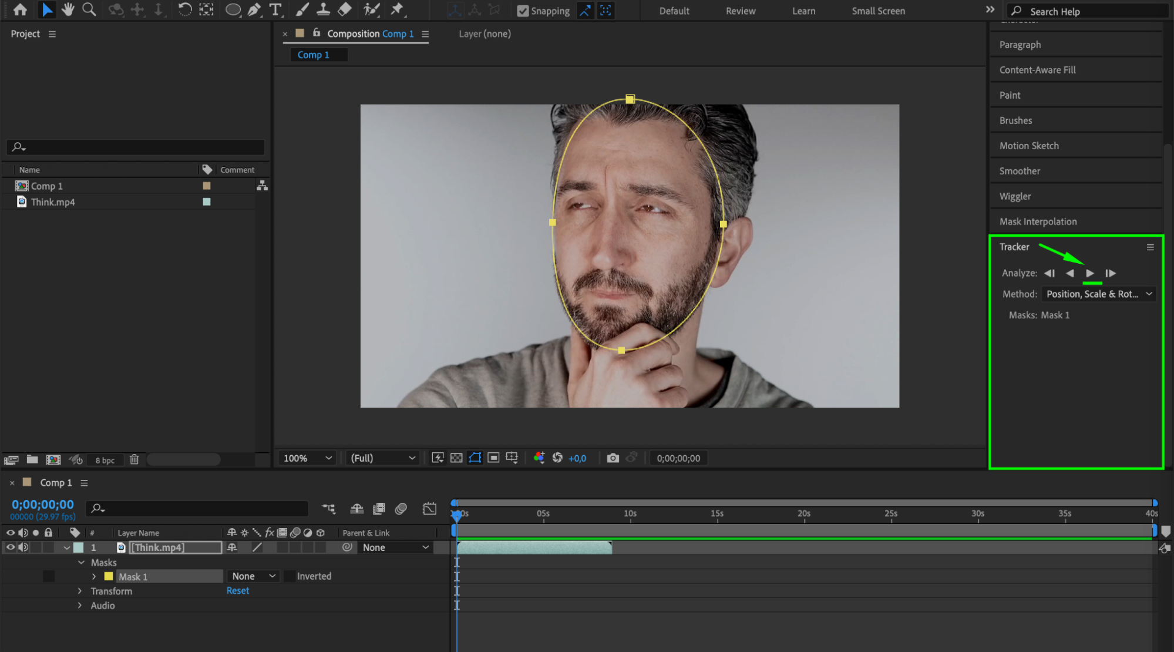Hide Think.mp4 layer with eye icon
The image size is (1174, 652).
pos(10,547)
